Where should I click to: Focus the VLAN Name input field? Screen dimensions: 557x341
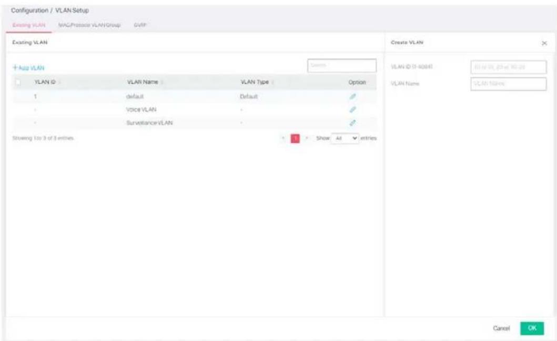point(508,84)
